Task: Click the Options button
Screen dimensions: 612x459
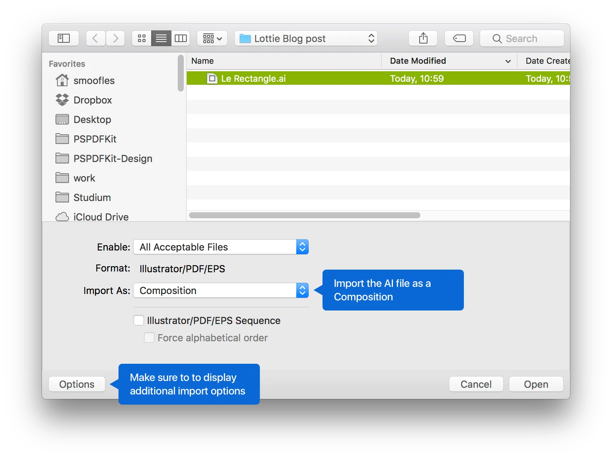Action: 77,384
